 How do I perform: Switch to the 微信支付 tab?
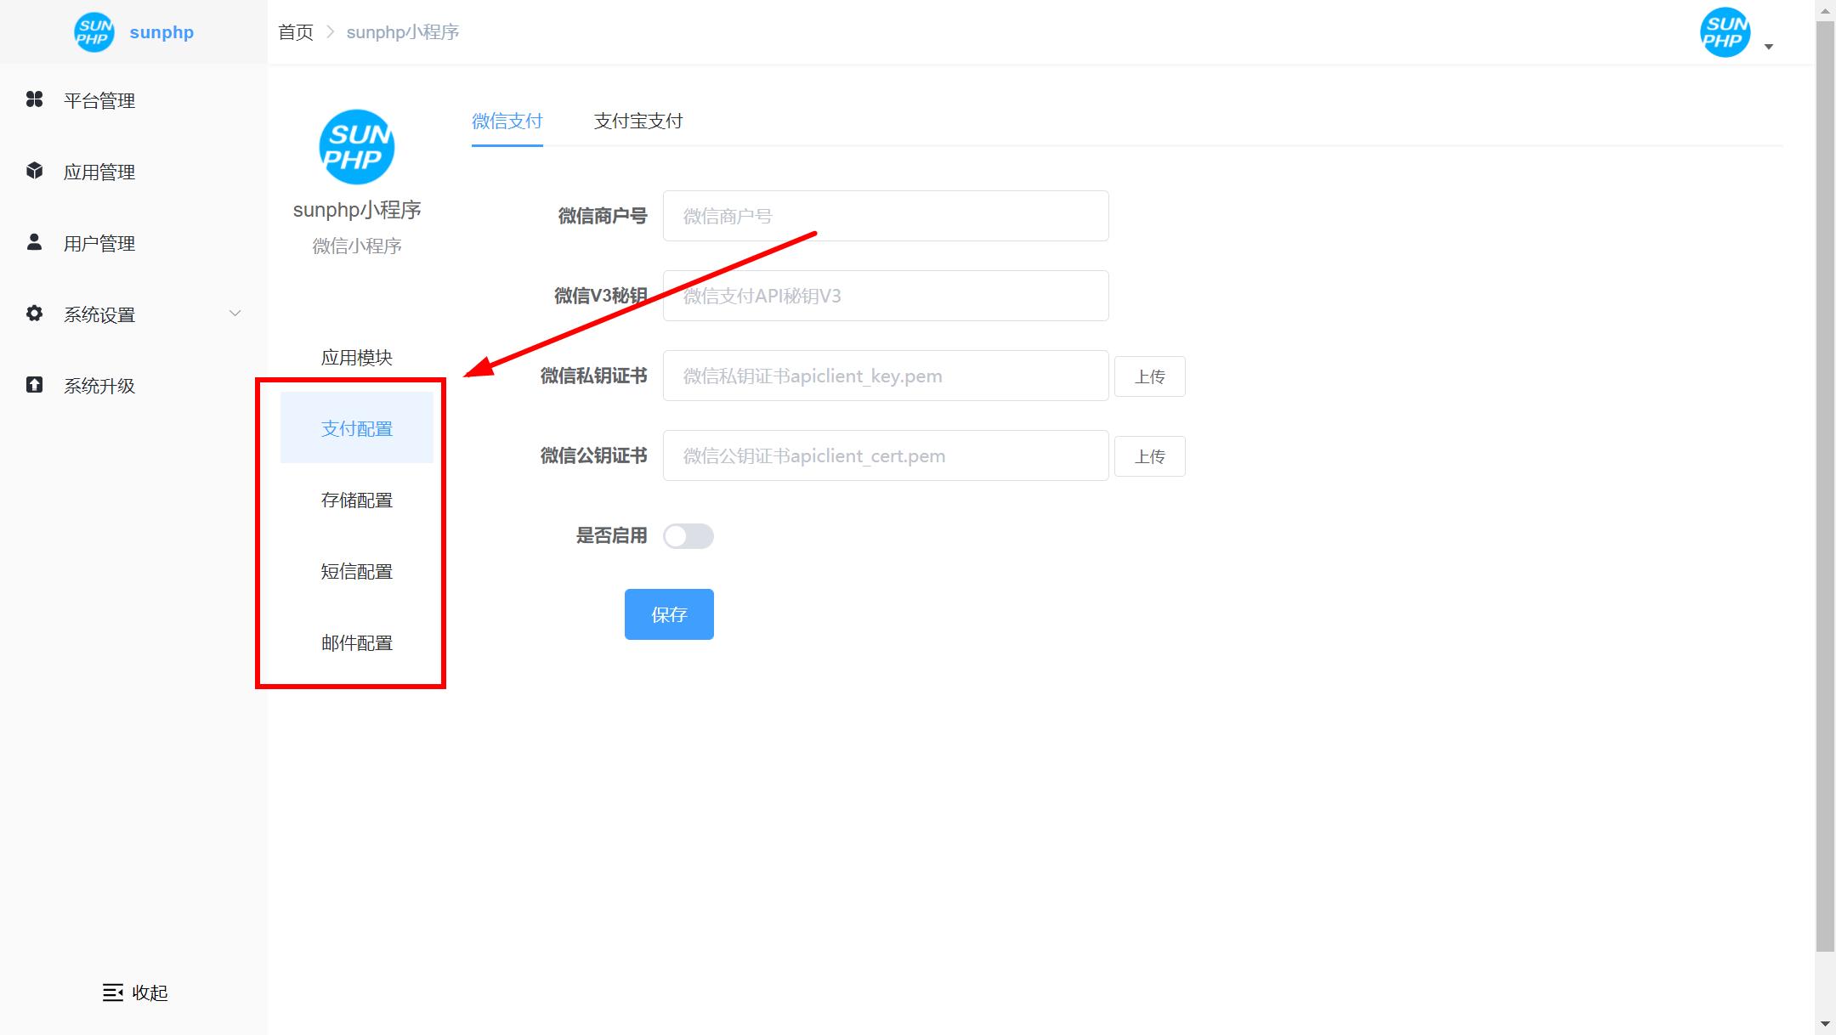click(x=507, y=122)
